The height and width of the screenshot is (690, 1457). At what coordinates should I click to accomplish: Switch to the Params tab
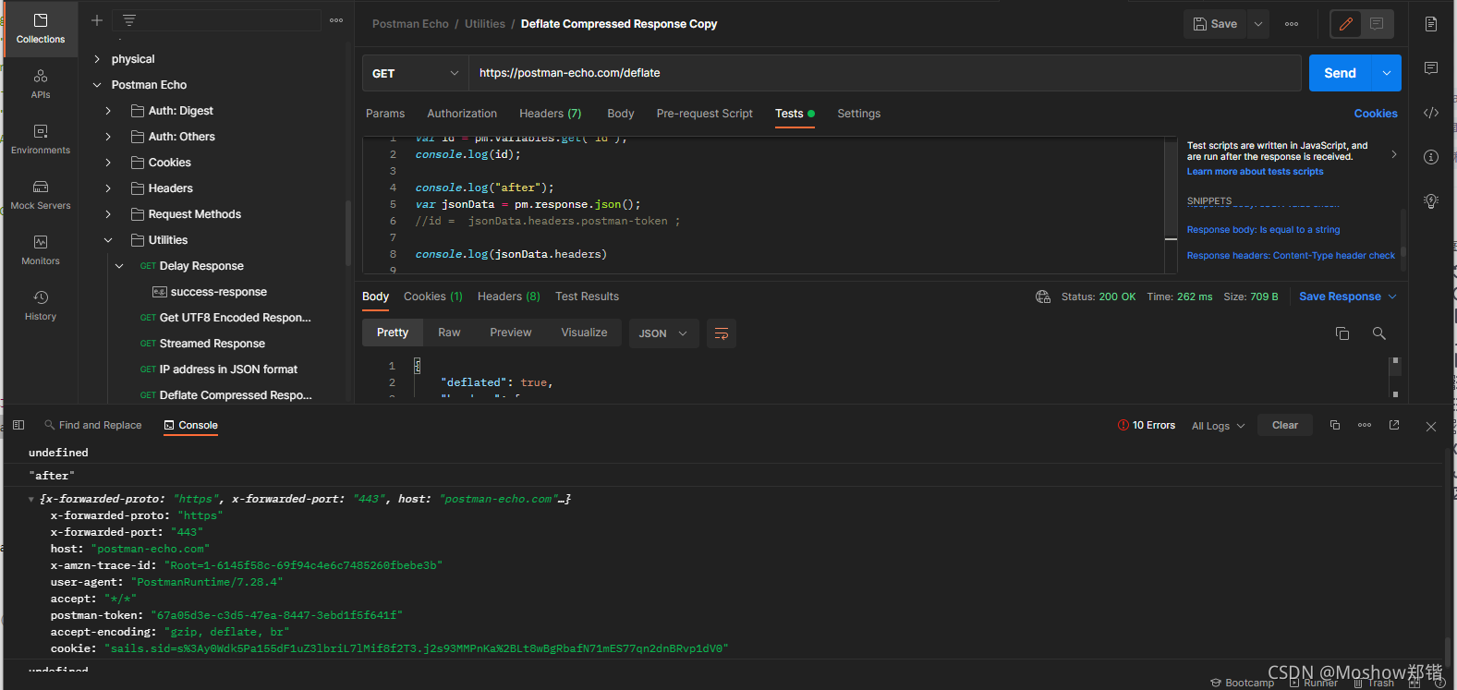(385, 114)
